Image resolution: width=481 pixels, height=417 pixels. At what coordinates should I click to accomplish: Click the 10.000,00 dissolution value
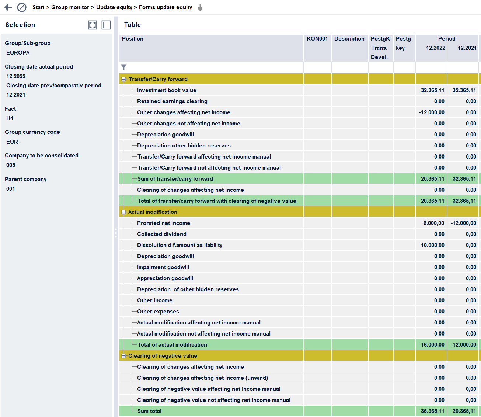pos(433,245)
